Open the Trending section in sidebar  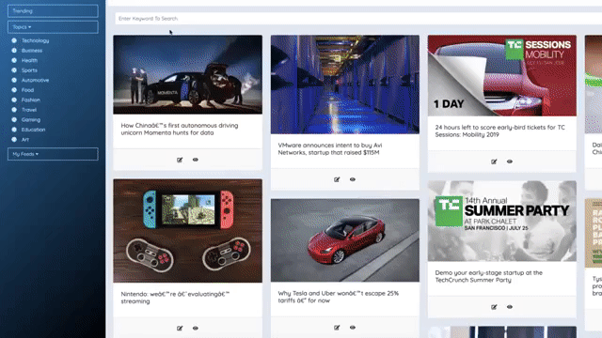pyautogui.click(x=53, y=11)
